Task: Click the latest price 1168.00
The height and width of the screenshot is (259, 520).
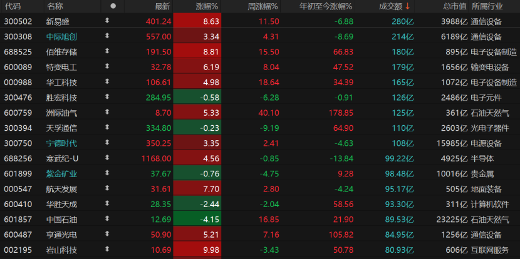Action: click(x=156, y=159)
